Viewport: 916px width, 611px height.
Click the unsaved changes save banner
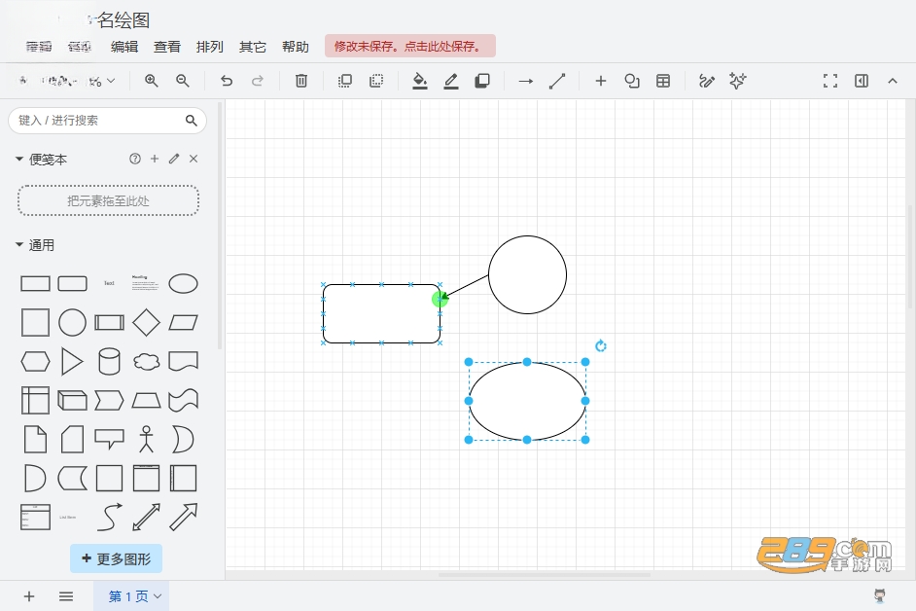pos(410,46)
